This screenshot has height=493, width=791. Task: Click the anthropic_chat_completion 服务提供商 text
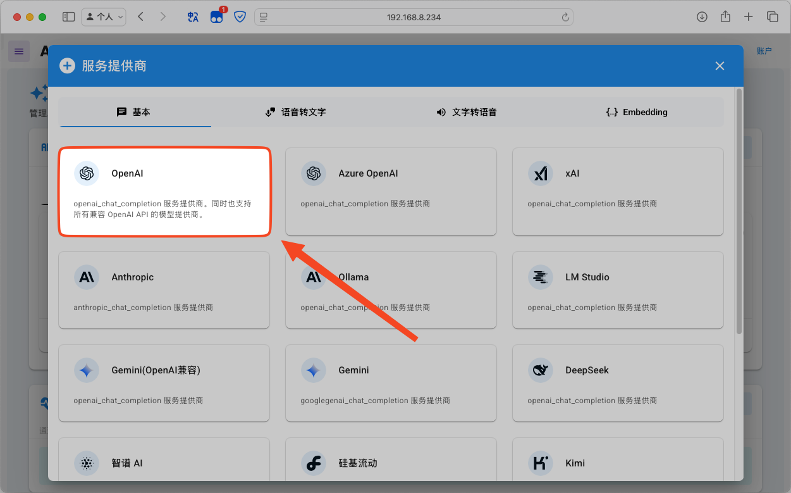click(143, 308)
